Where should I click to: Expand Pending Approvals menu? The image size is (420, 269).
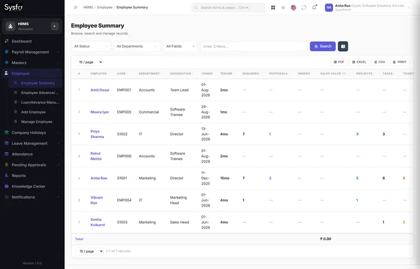(32, 165)
